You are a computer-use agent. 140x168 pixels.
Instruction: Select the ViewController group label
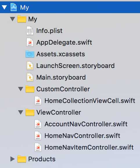pos(59,112)
